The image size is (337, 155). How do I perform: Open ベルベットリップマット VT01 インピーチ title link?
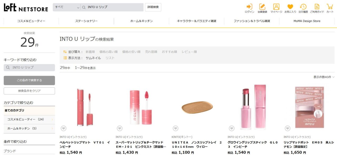pyautogui.click(x=85, y=144)
